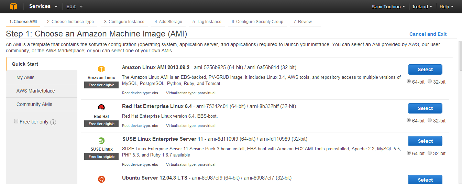
Task: Open the Edit dropdown menu
Action: point(74,7)
